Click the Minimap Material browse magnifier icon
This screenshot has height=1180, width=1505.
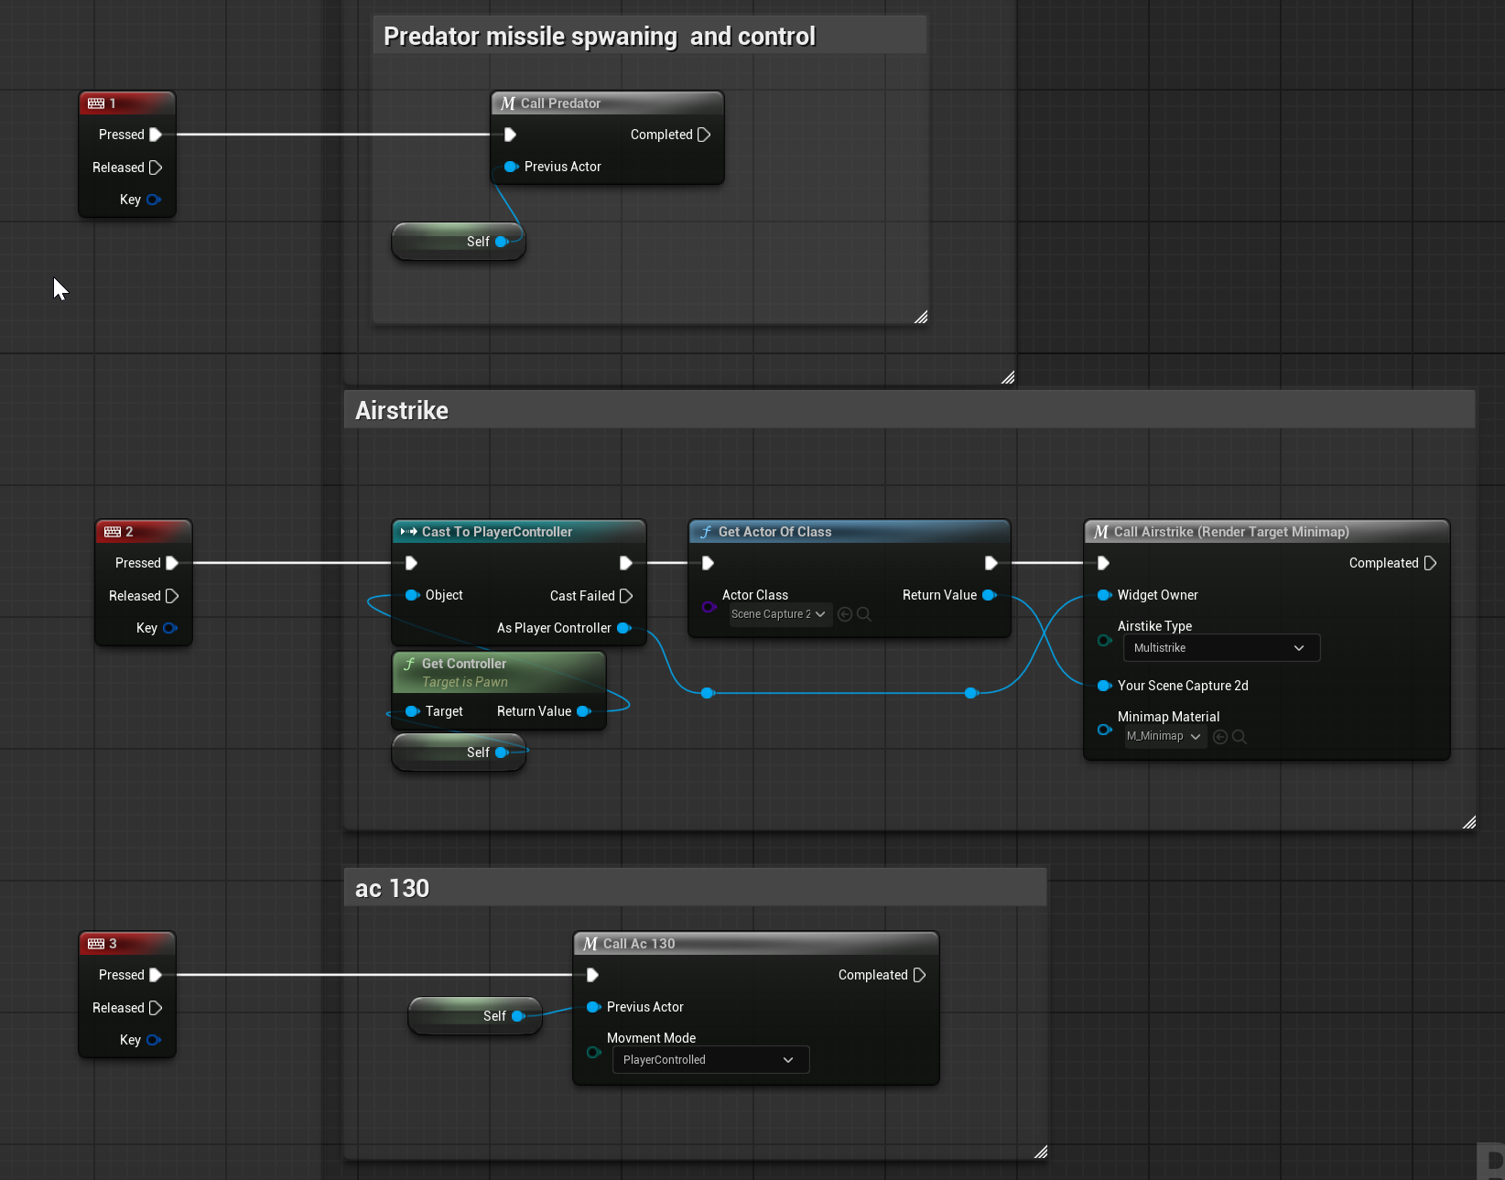point(1240,737)
